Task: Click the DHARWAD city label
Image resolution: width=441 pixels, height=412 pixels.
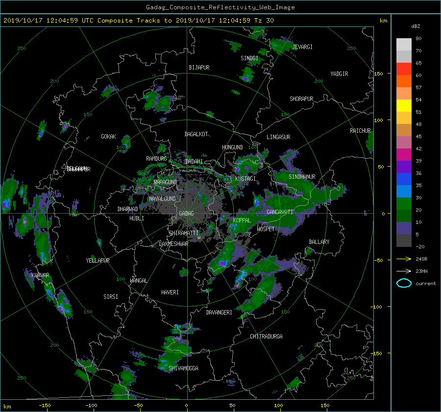Action: pos(128,209)
